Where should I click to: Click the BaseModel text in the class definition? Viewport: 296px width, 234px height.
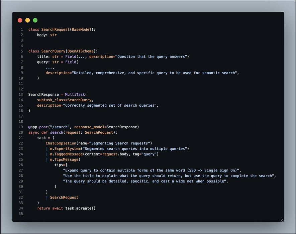point(82,29)
